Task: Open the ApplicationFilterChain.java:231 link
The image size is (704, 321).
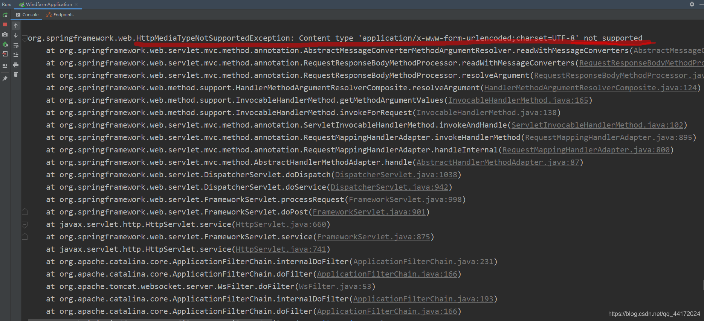Action: pos(423,262)
